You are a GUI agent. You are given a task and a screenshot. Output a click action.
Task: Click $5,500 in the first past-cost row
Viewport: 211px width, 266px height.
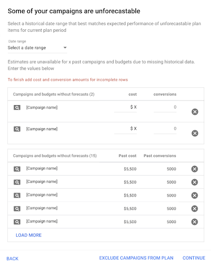pyautogui.click(x=130, y=169)
